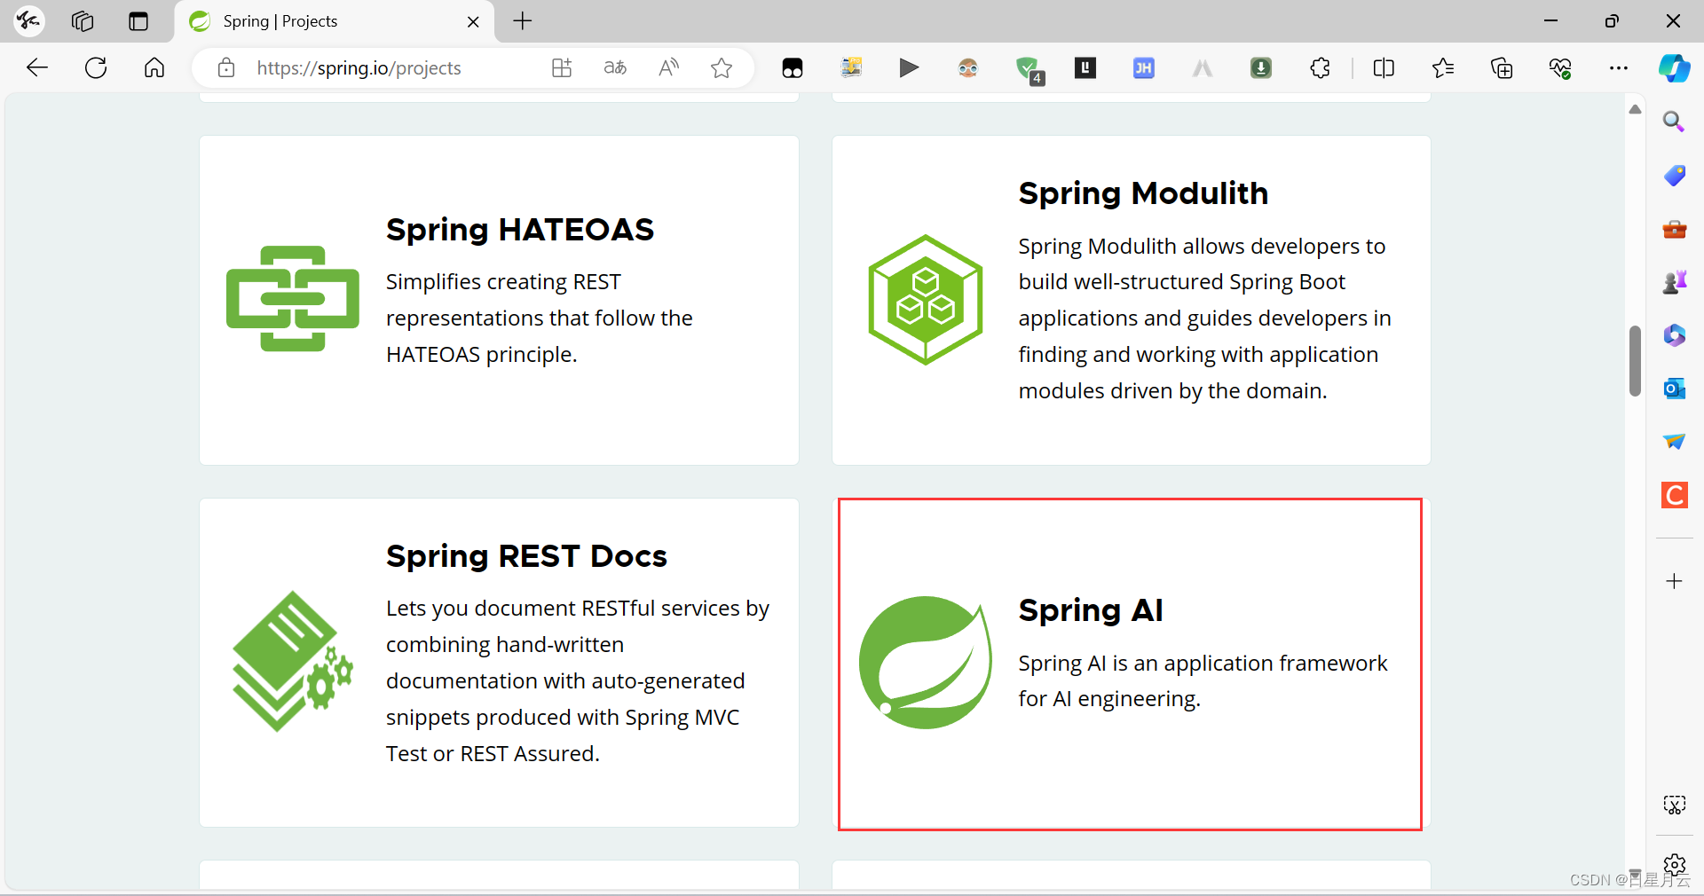This screenshot has height=896, width=1704.
Task: View site information lock icon
Action: tap(226, 67)
